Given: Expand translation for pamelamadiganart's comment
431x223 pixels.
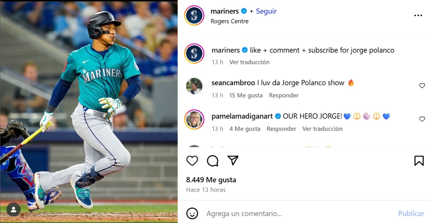Looking at the screenshot, I should [x=322, y=129].
